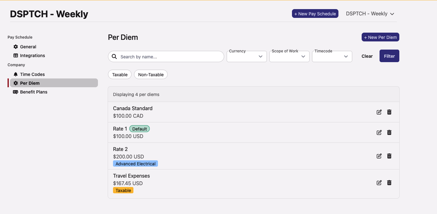
Task: Click the $200.00 USD amount
Action: coord(128,157)
